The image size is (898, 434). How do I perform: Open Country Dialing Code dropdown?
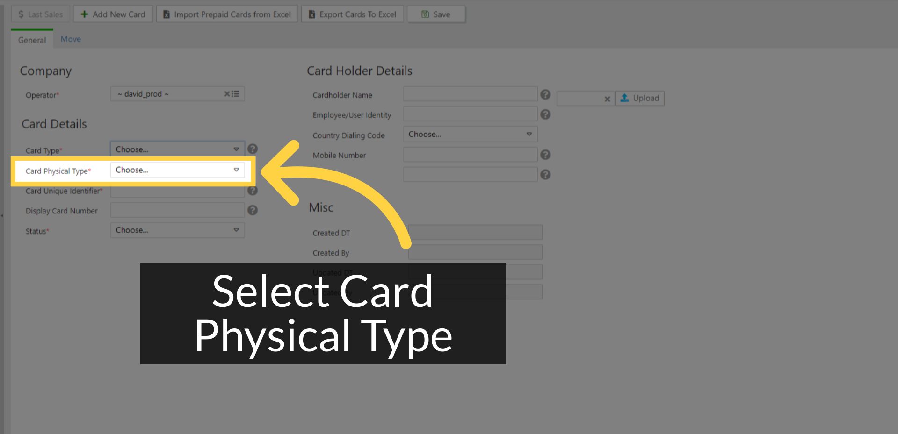[x=471, y=134]
